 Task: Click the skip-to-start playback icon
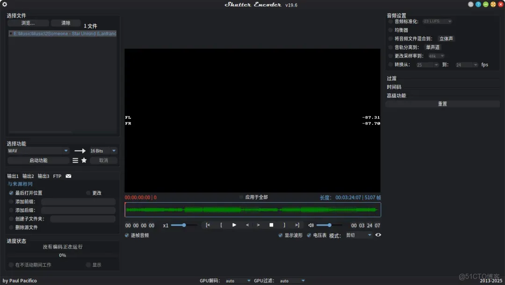[x=208, y=225]
